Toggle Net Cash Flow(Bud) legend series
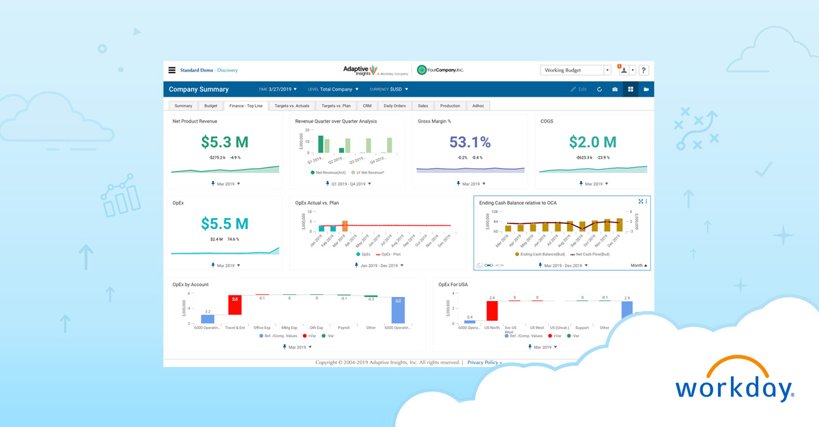Viewport: 819px width, 427px height. (592, 254)
